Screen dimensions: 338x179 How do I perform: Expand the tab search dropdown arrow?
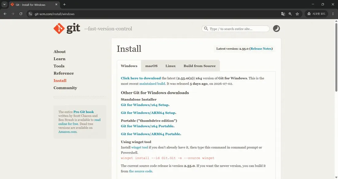[x=4, y=5]
